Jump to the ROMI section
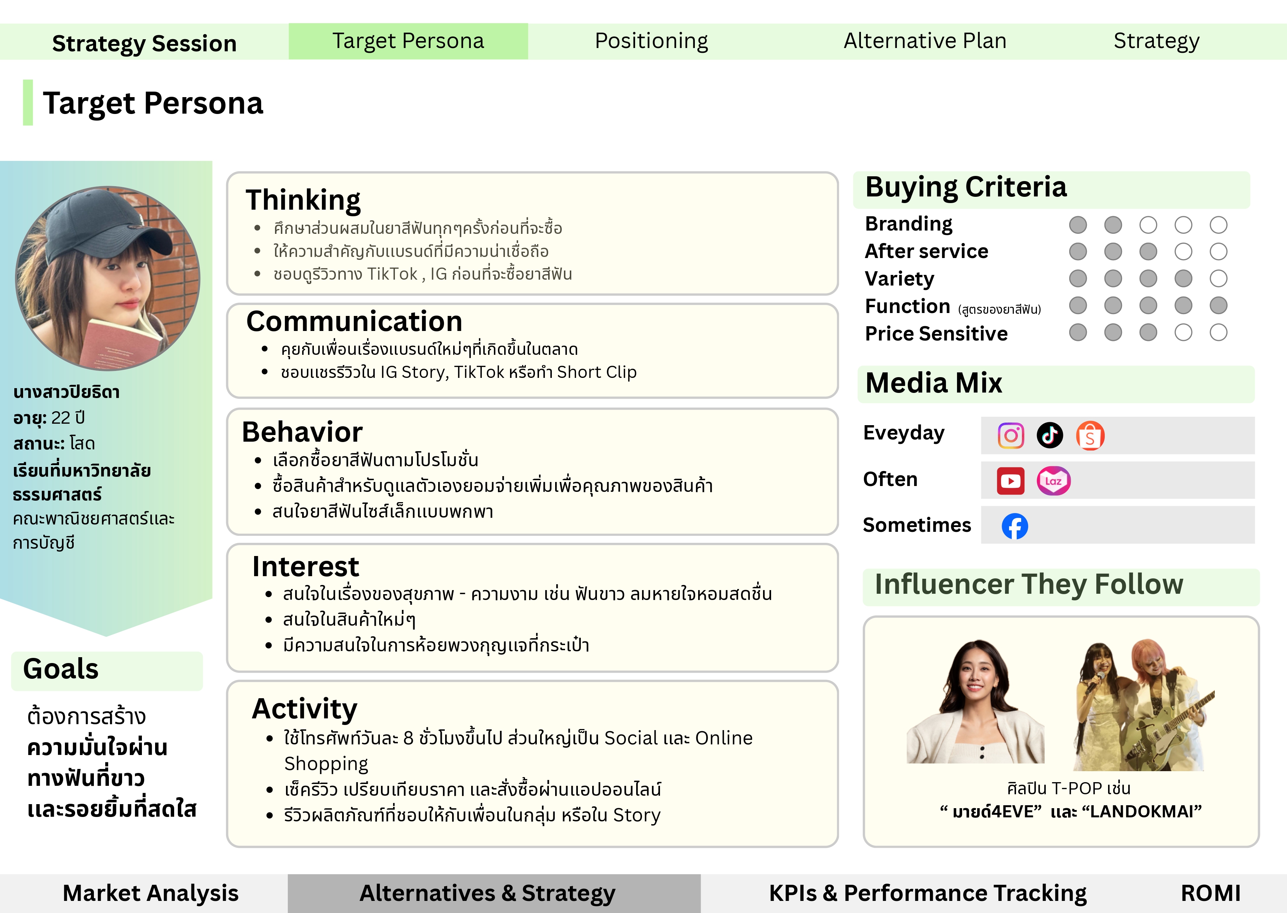Screen dimensions: 1287x913 (1210, 893)
